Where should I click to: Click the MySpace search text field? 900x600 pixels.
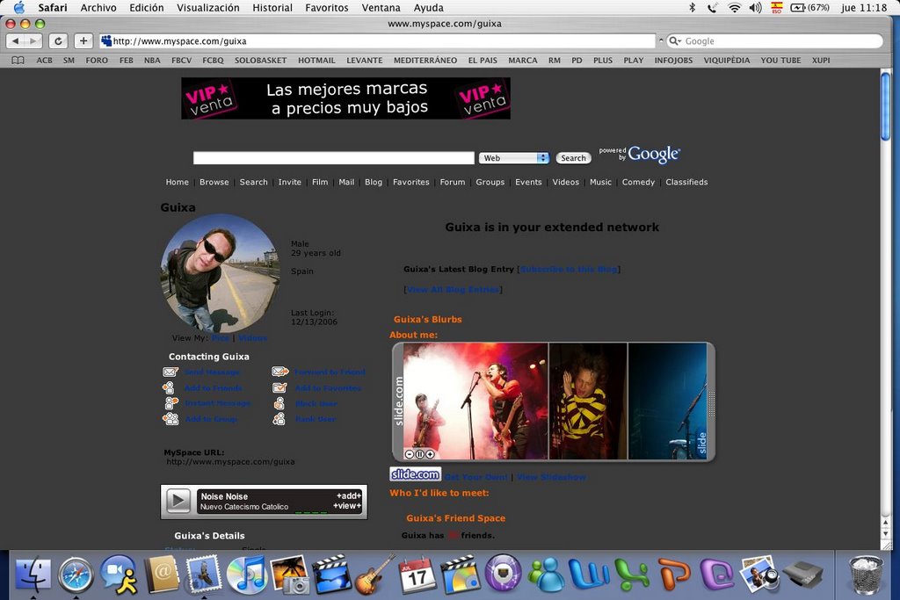[333, 158]
